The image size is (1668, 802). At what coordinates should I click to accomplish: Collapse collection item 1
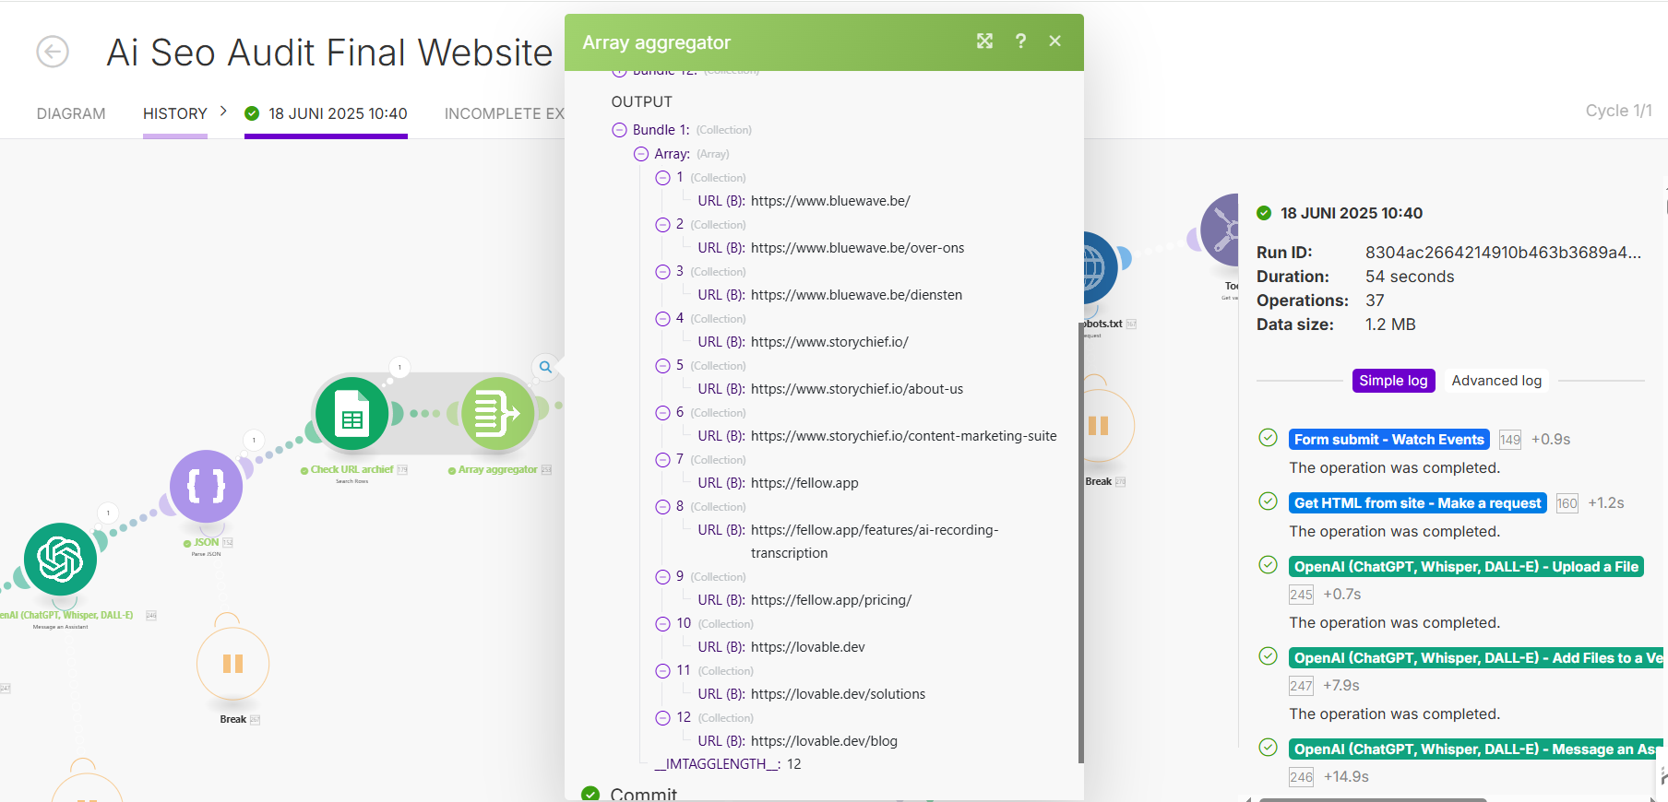[662, 178]
